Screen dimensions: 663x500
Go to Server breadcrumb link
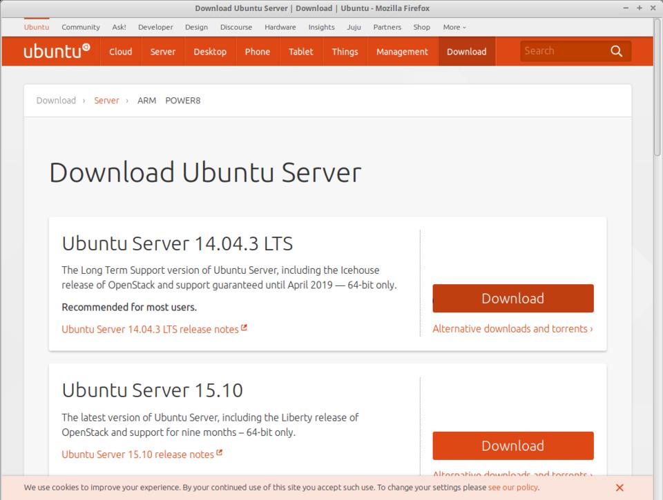(106, 101)
